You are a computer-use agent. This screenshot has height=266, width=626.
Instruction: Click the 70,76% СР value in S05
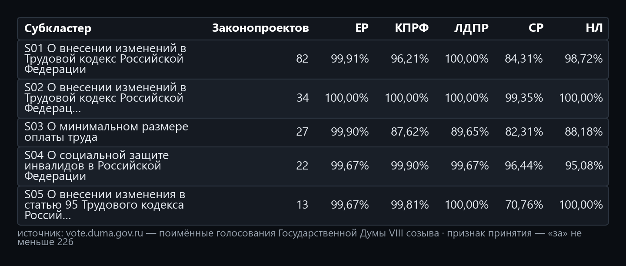(524, 205)
